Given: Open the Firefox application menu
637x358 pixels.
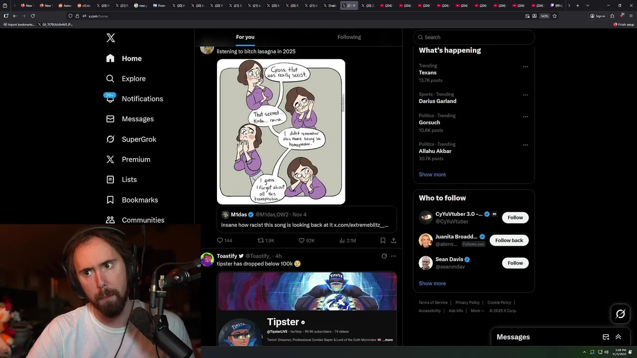Looking at the screenshot, I should coord(631,16).
